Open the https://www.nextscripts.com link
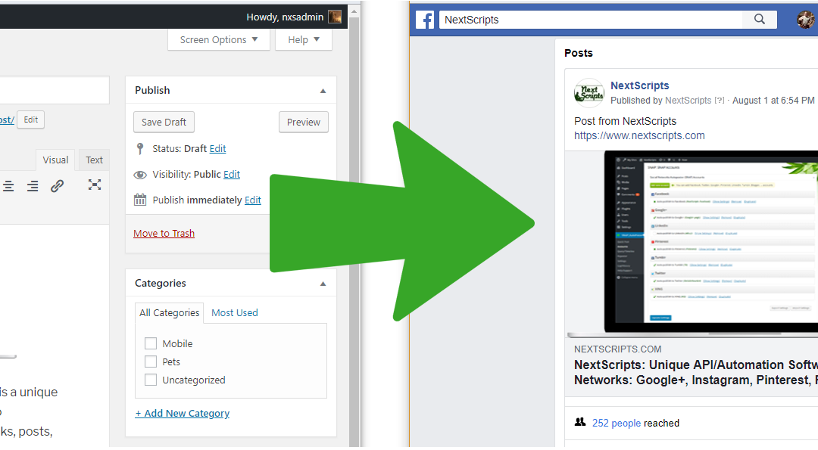The image size is (818, 450). pos(639,135)
